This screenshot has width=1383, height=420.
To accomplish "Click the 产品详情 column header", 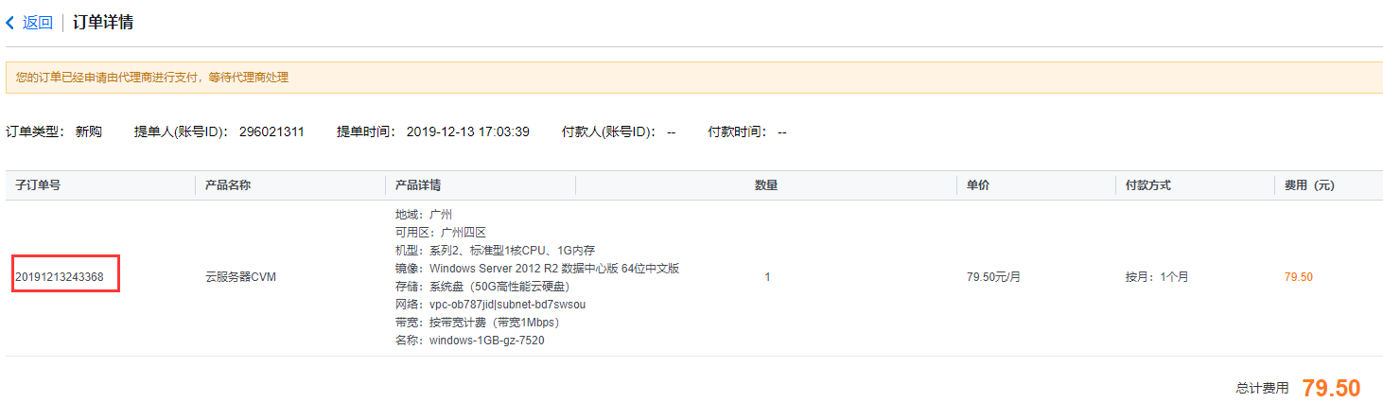I will point(417,185).
